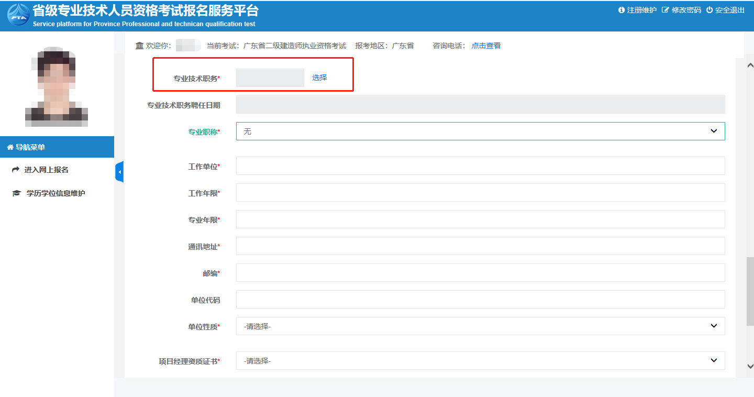The height and width of the screenshot is (397, 754).
Task: Click the 邮编 input field
Action: click(x=480, y=273)
